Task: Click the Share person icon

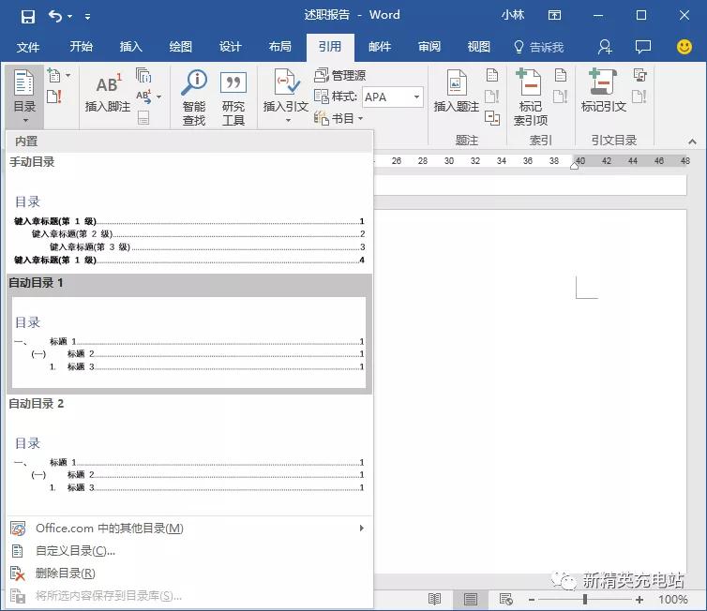Action: [605, 47]
